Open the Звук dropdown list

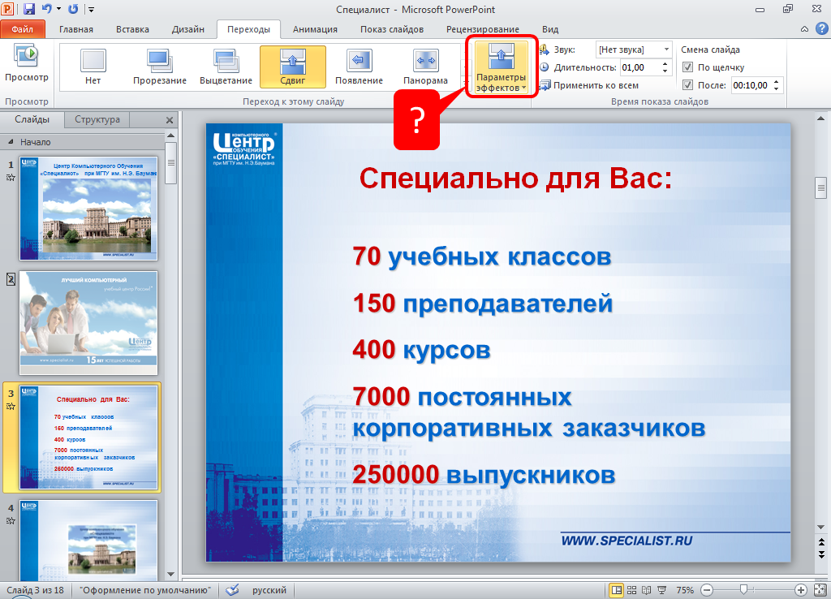pyautogui.click(x=665, y=50)
